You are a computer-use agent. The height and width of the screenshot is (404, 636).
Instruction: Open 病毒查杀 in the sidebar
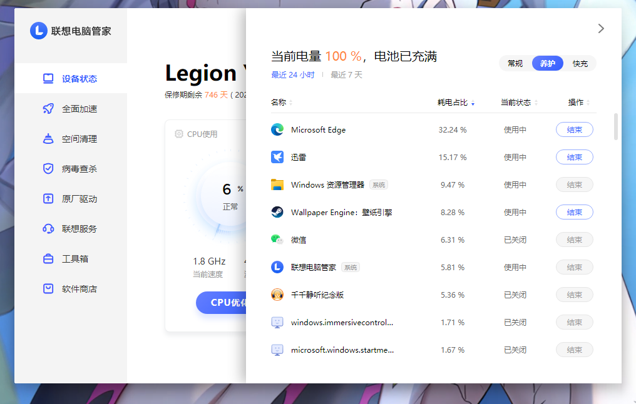tap(71, 169)
